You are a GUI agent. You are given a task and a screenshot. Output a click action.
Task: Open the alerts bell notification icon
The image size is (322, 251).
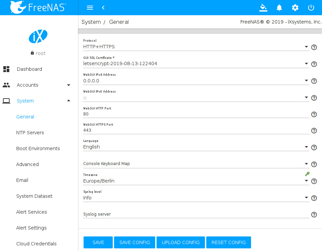coord(279,8)
